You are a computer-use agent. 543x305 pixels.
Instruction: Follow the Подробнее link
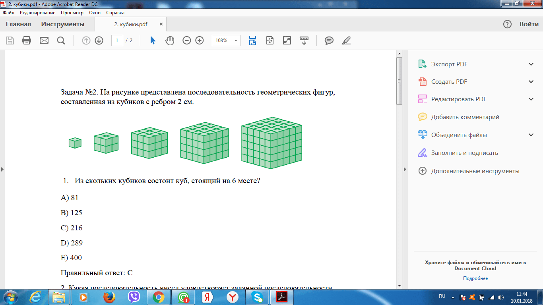475,278
